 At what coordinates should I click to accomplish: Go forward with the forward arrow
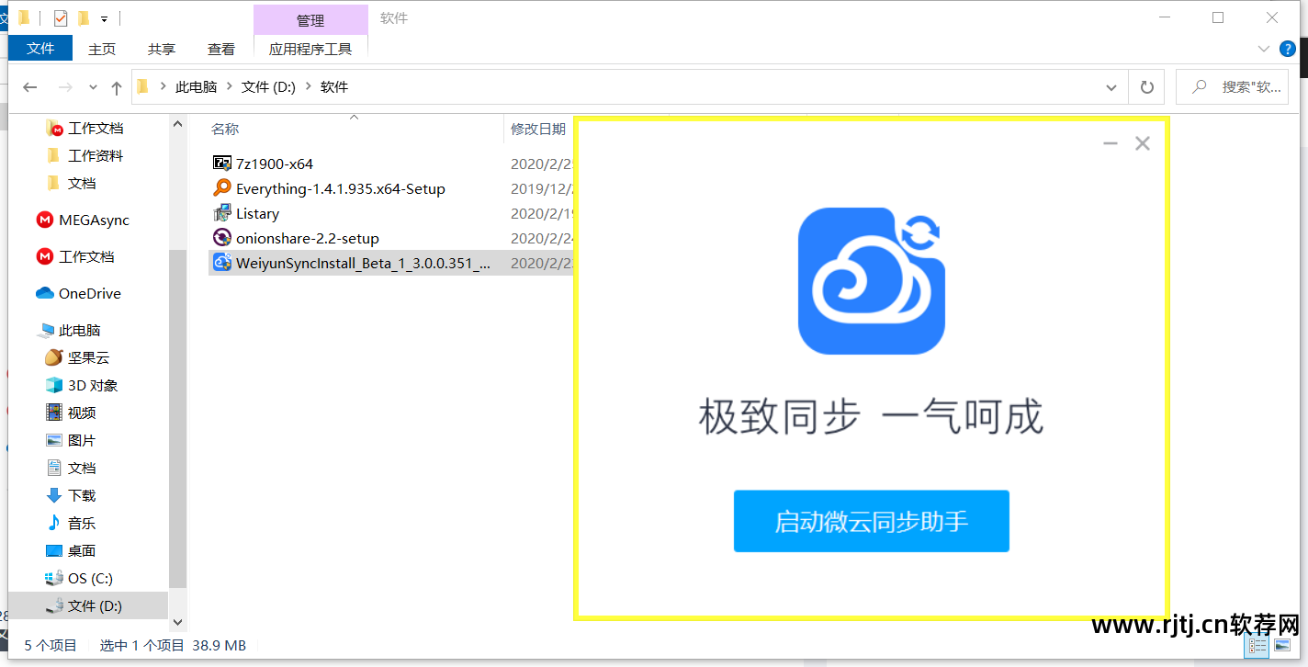tap(65, 87)
